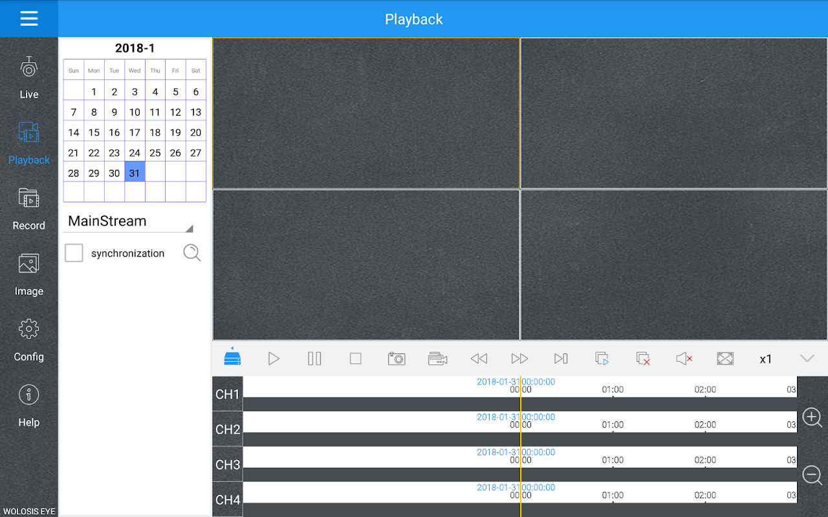Open the Playback section in sidebar
This screenshot has width=828, height=517.
click(29, 143)
